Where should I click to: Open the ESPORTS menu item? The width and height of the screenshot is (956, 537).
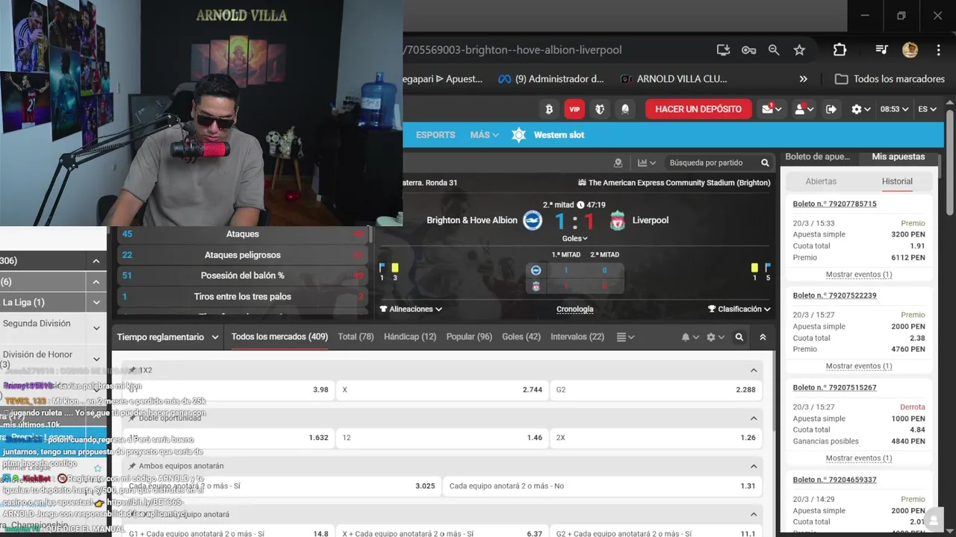(x=435, y=135)
